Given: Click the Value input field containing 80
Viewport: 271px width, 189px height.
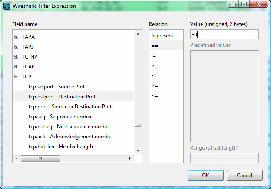Looking at the screenshot, I should [225, 35].
